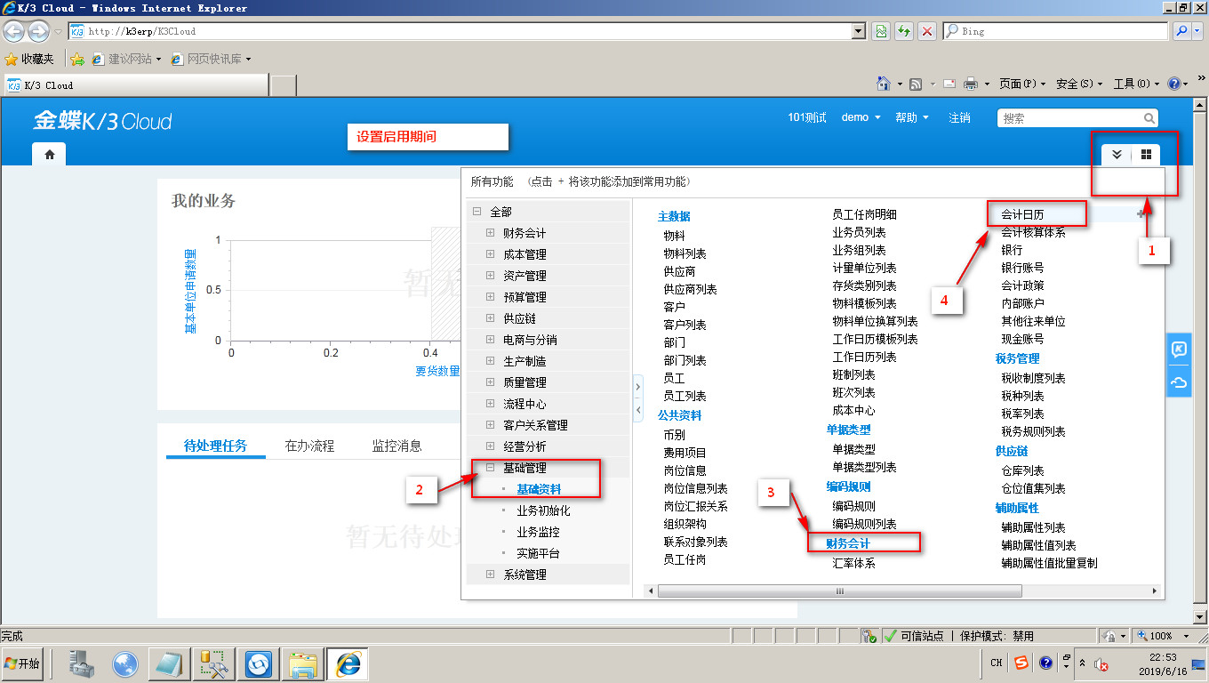Image resolution: width=1209 pixels, height=683 pixels.
Task: Click the K/3 Cloud 搜索 input field
Action: coord(1070,117)
